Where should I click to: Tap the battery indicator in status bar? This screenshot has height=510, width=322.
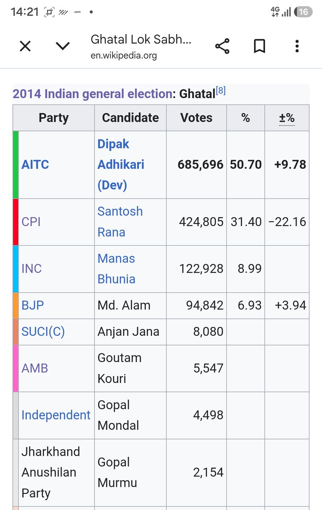304,12
